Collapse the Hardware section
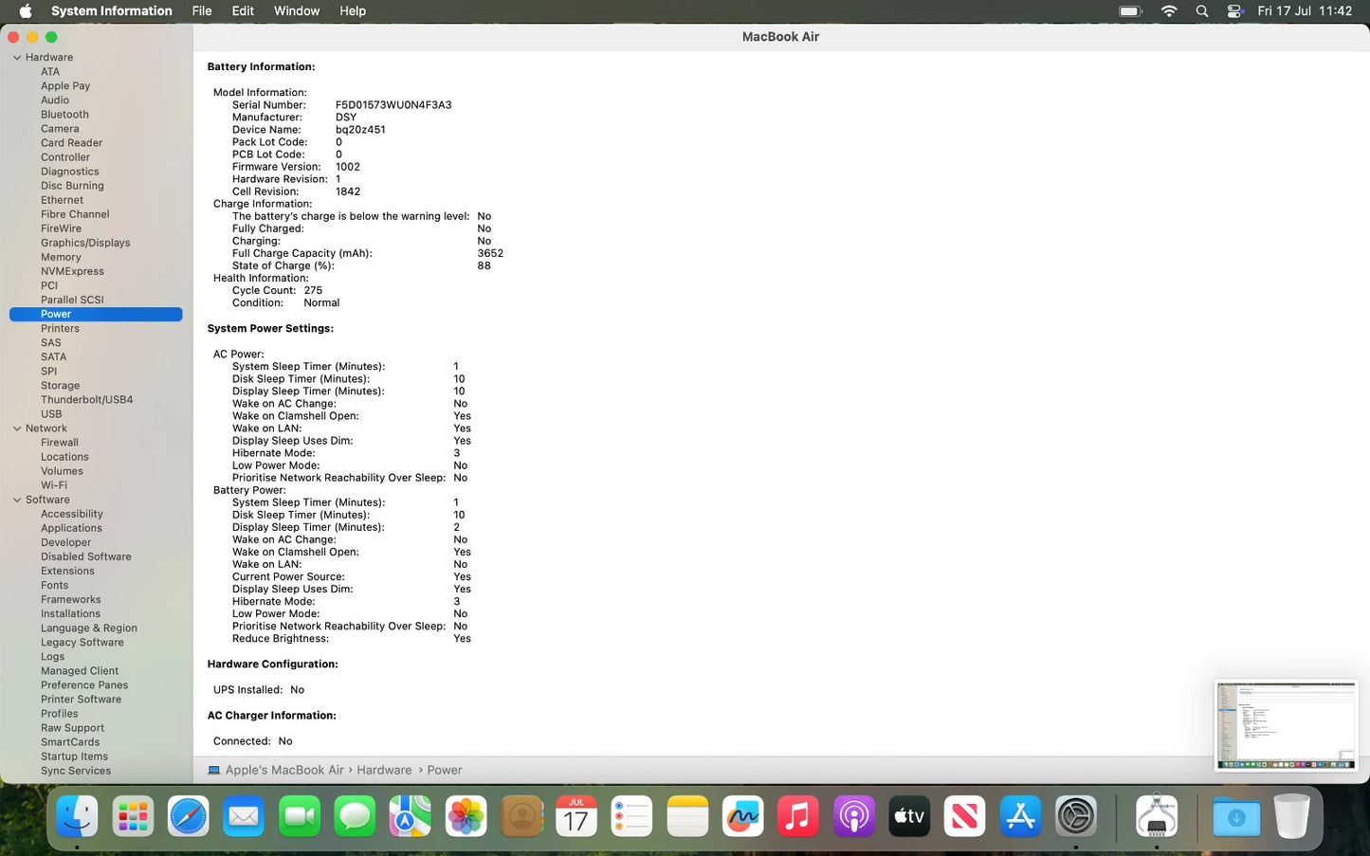 click(17, 58)
